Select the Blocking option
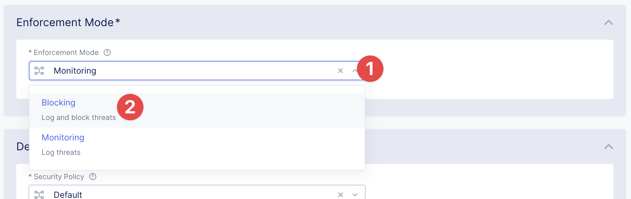This screenshot has width=631, height=199. pyautogui.click(x=58, y=103)
